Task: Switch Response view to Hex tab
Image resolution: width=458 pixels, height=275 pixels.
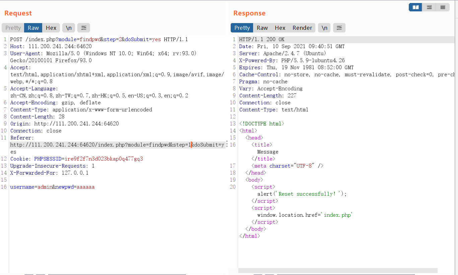Action: click(x=280, y=28)
